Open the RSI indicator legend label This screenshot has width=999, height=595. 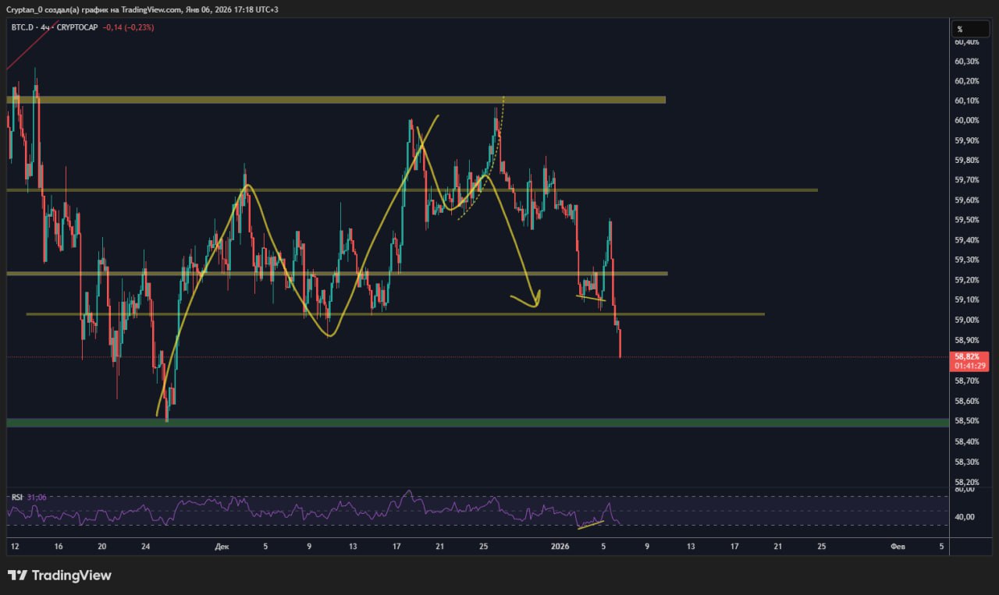click(x=16, y=497)
